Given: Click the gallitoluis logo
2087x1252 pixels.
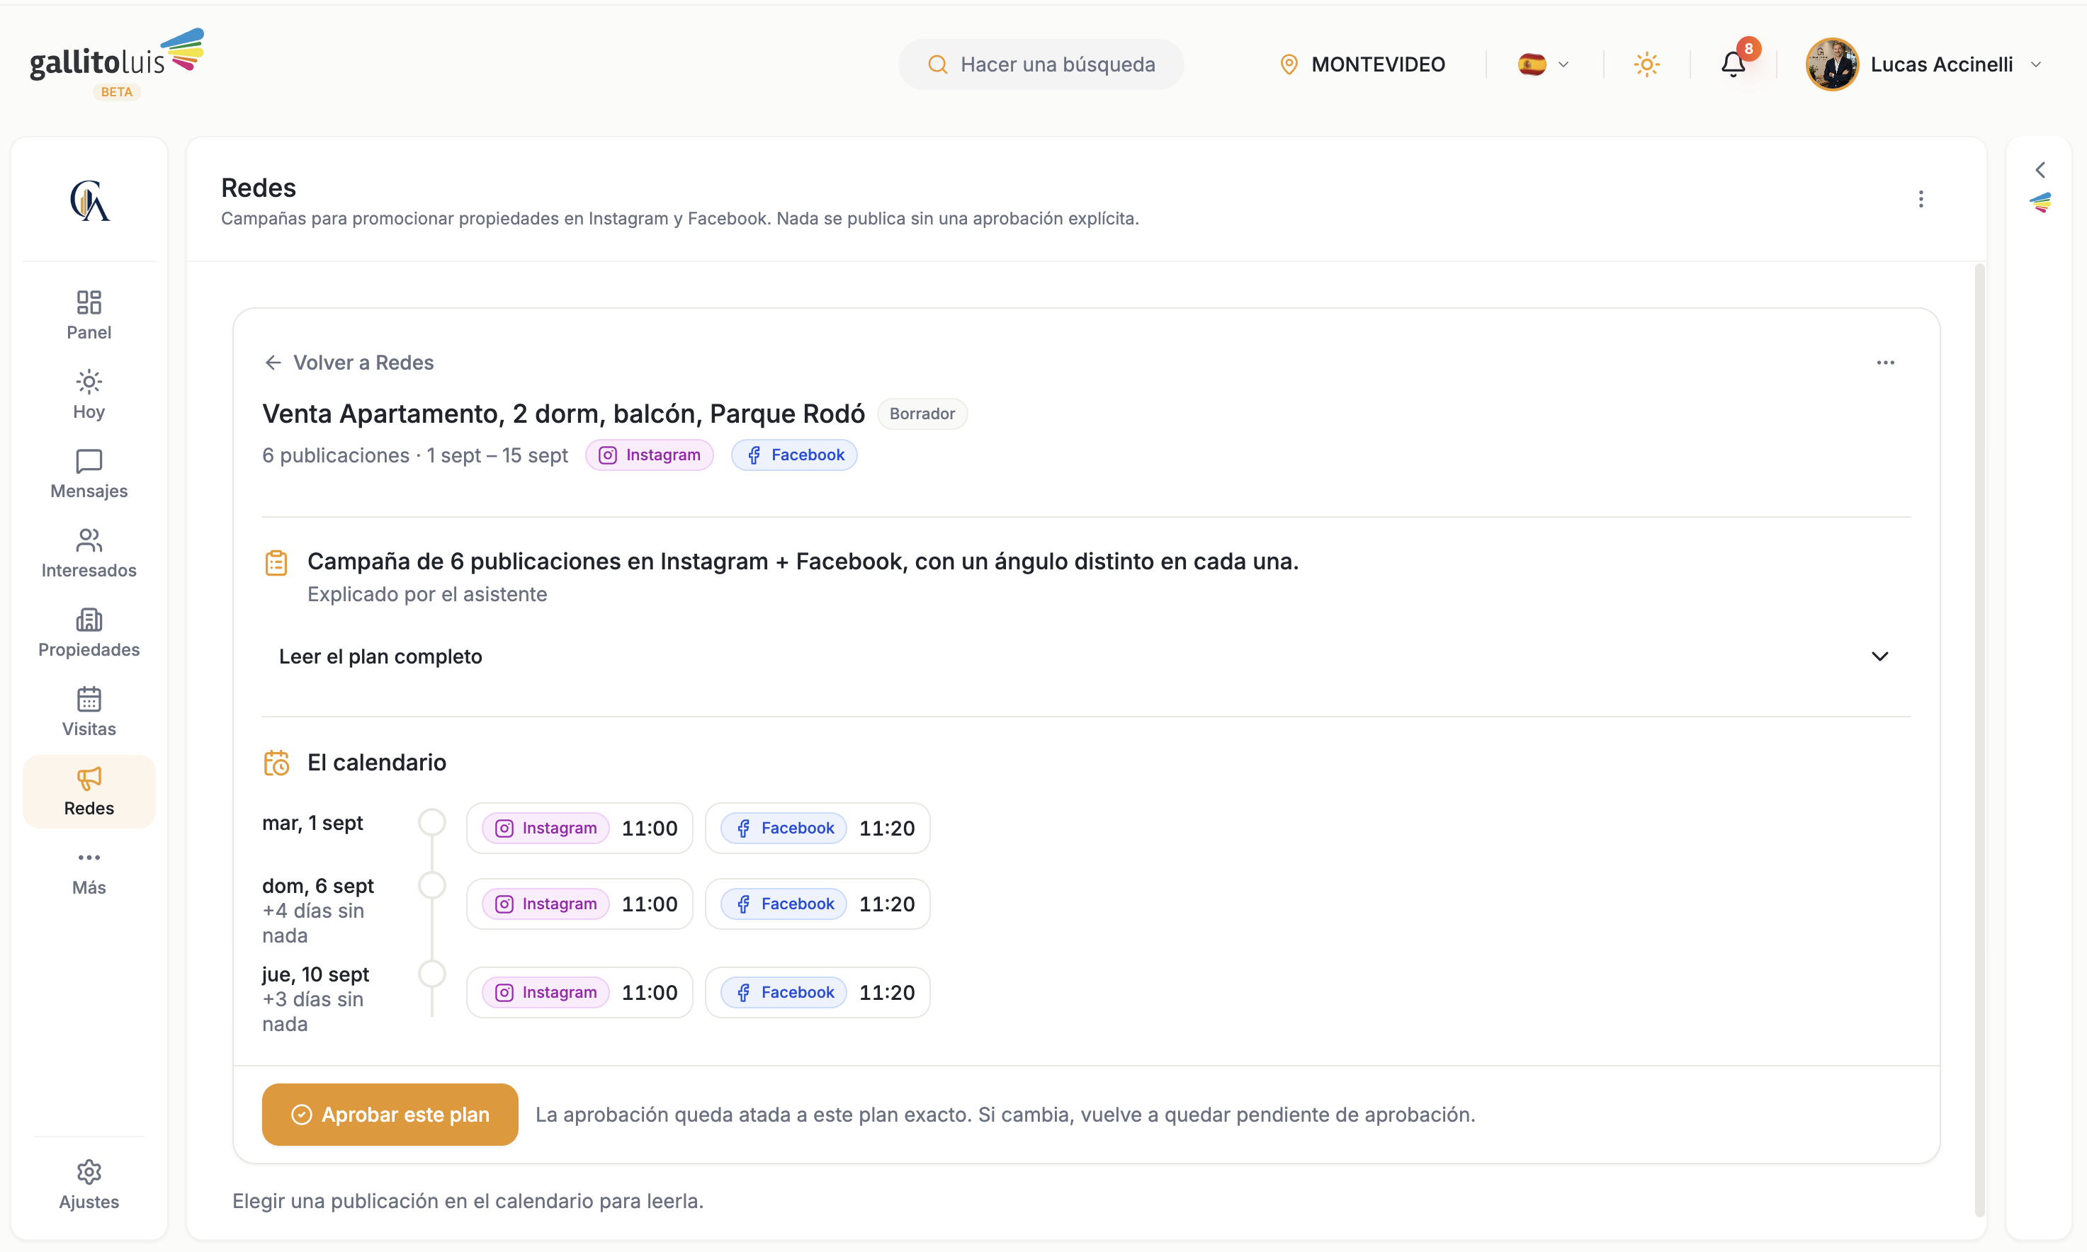Looking at the screenshot, I should pos(116,64).
